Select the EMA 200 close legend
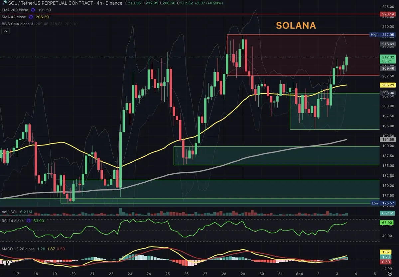Screen dimensions: 399x277 pos(15,10)
